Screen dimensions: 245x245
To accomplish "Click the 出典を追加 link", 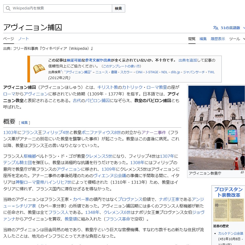I will point(188,60).
